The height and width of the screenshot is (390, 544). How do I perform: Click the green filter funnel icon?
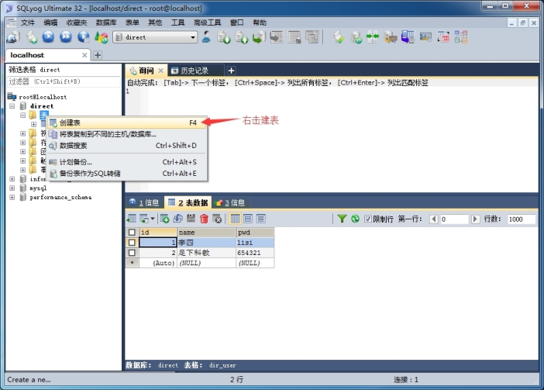[342, 219]
